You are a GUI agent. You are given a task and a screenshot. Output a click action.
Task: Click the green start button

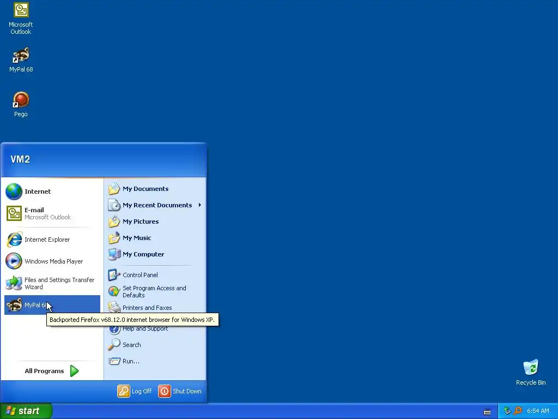pyautogui.click(x=26, y=411)
